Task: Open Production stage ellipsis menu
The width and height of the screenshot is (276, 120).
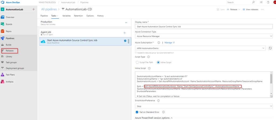Action: [126, 23]
